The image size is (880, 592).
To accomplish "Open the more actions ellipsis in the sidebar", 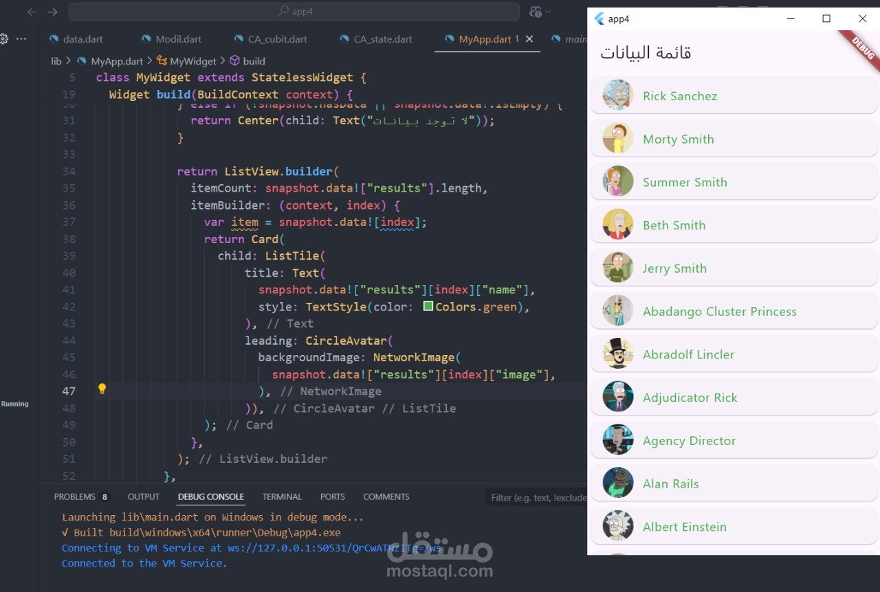I will [21, 39].
